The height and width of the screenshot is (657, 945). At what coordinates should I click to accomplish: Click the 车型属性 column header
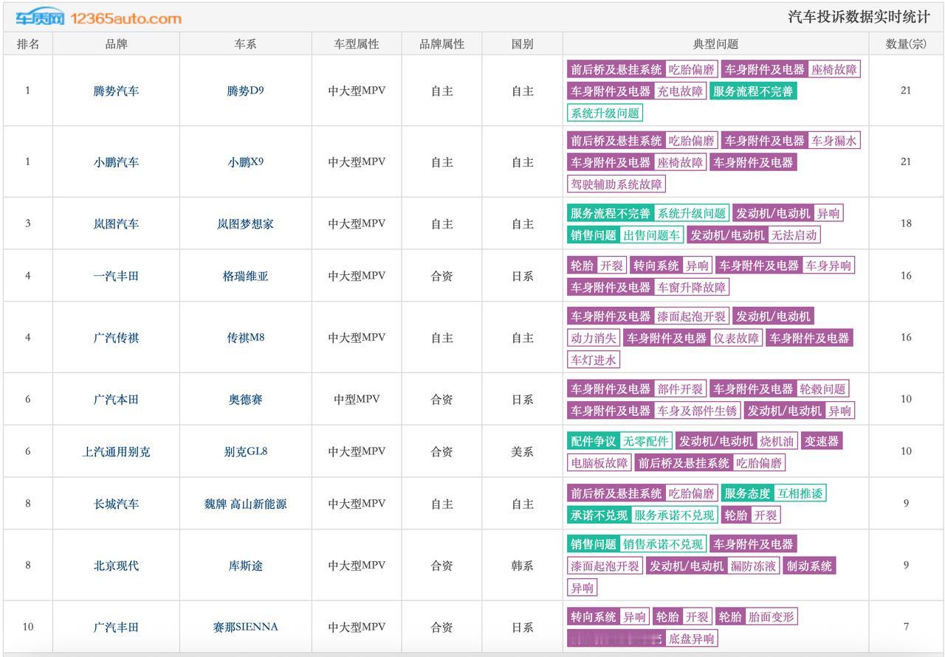pyautogui.click(x=357, y=44)
